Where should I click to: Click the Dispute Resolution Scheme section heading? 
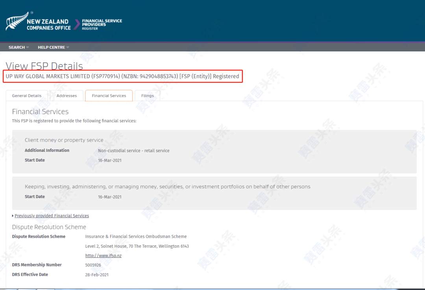[49, 227]
